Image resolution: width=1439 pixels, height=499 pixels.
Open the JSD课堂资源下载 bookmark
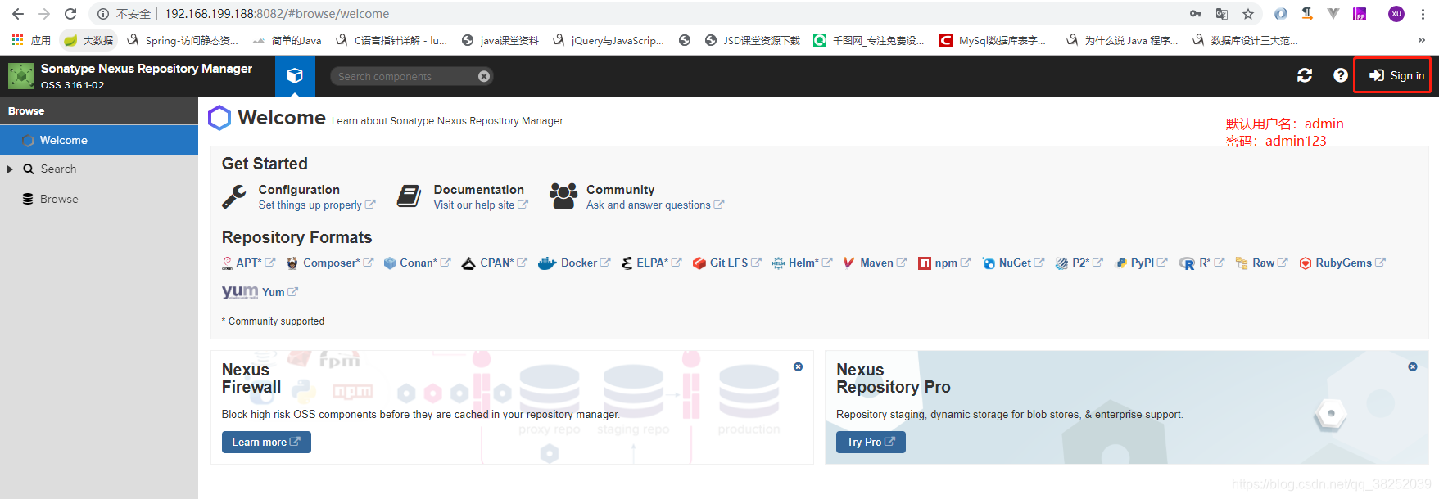[753, 40]
